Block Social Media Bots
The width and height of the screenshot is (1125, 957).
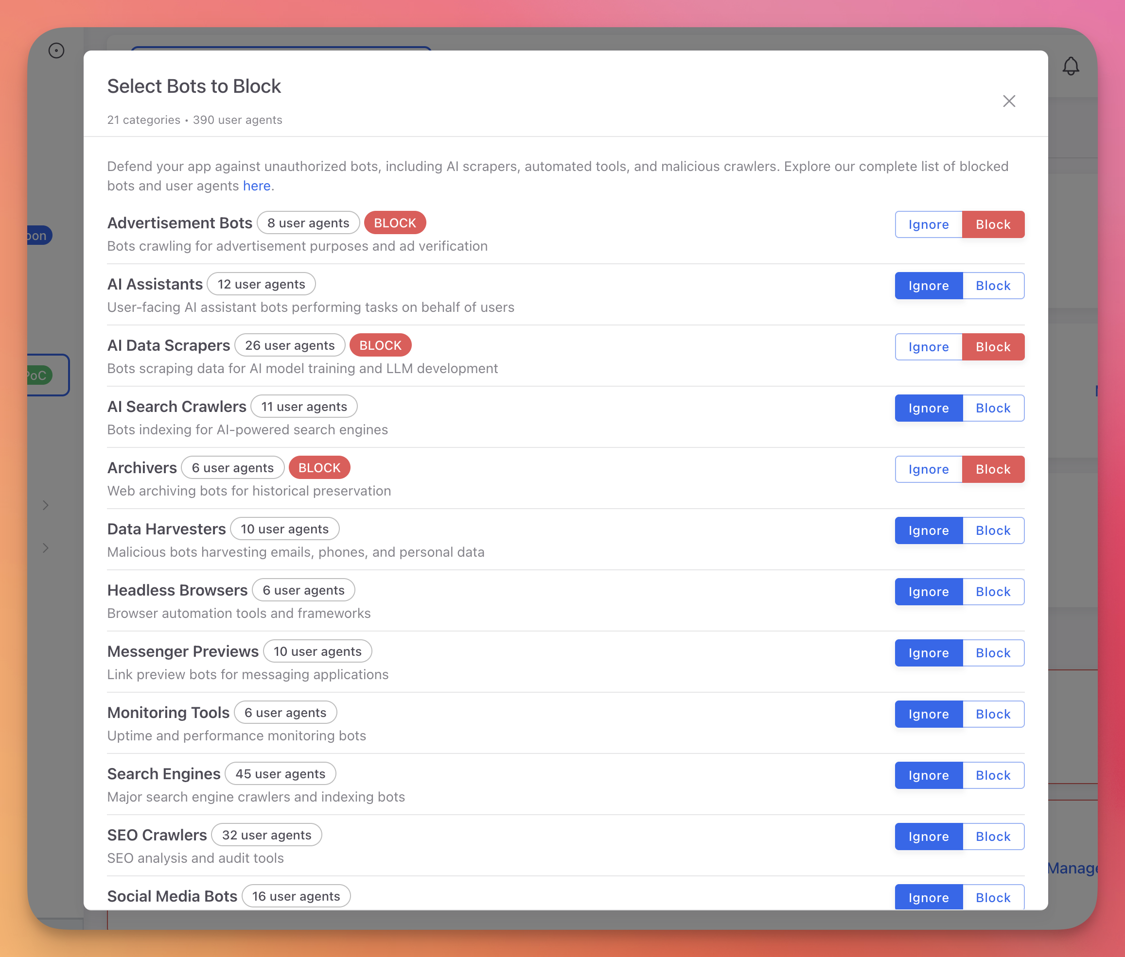pos(993,897)
